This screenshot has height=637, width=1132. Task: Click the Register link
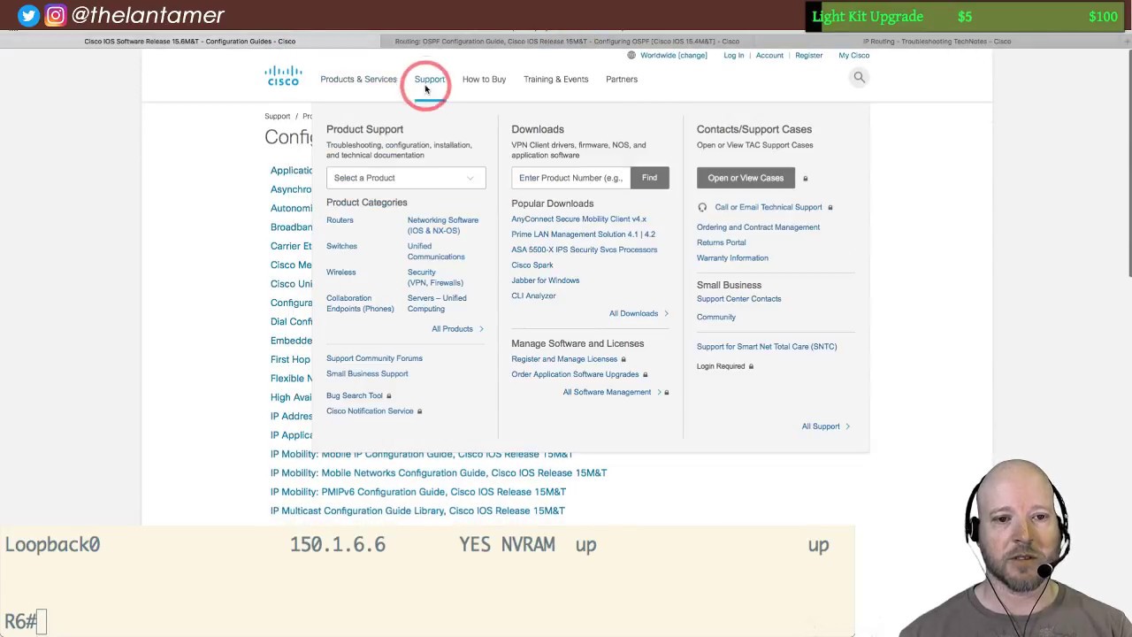pyautogui.click(x=808, y=55)
